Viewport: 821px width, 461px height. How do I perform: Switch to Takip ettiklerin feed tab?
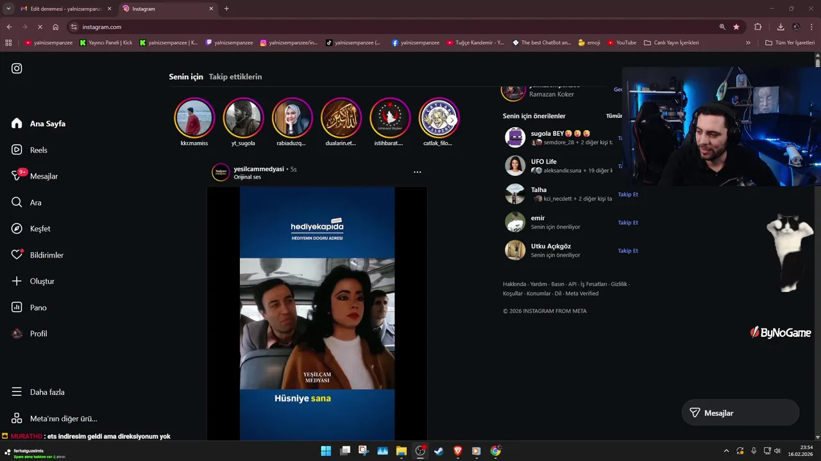[x=235, y=77]
